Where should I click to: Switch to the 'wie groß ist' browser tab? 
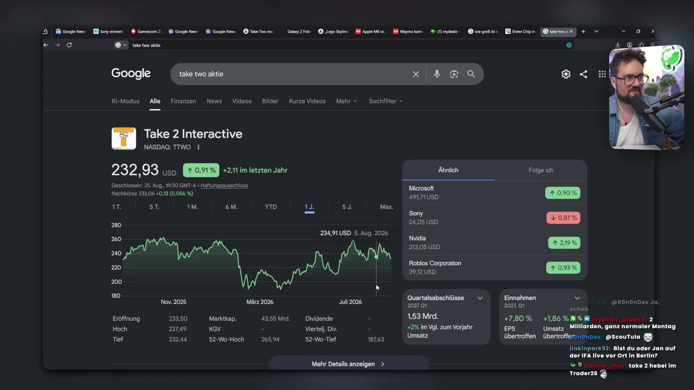coord(483,31)
